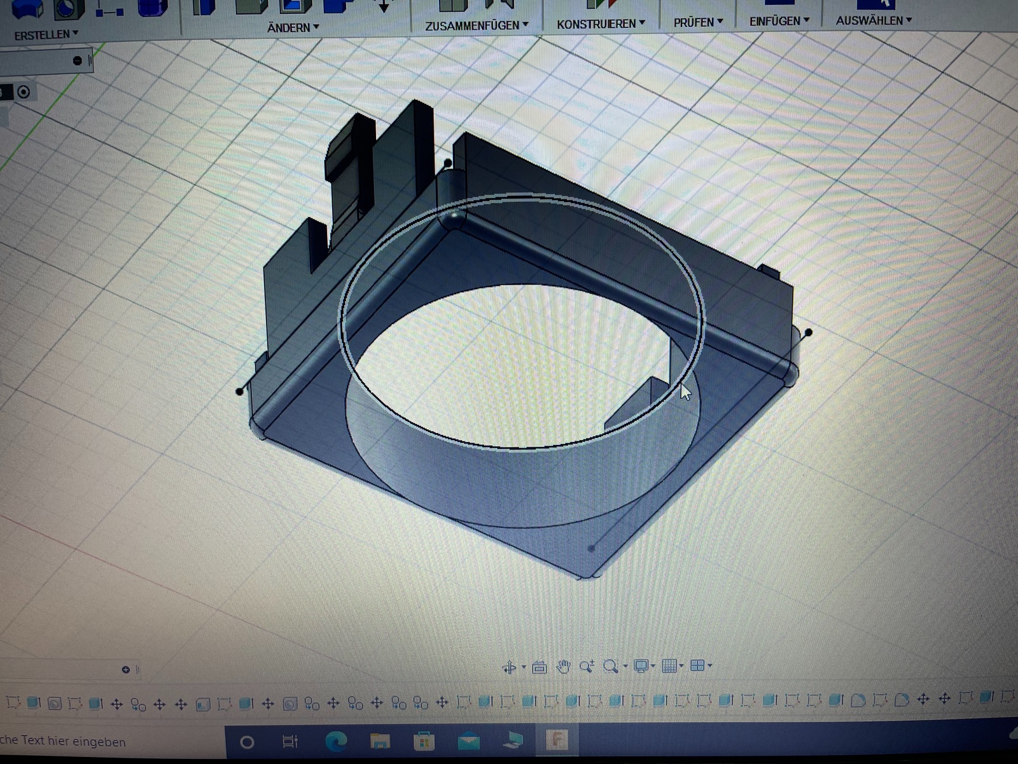Viewport: 1018px width, 764px height.
Task: Click the Look At camera icon
Action: coord(539,667)
